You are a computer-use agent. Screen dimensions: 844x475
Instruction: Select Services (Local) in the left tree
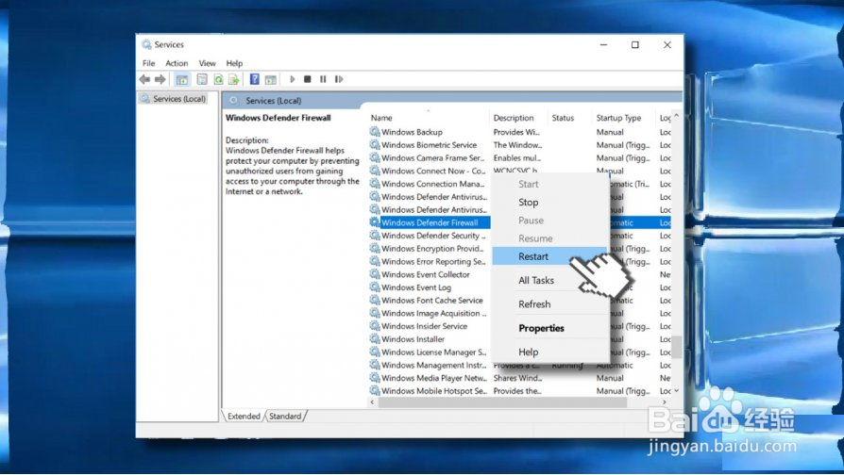179,99
